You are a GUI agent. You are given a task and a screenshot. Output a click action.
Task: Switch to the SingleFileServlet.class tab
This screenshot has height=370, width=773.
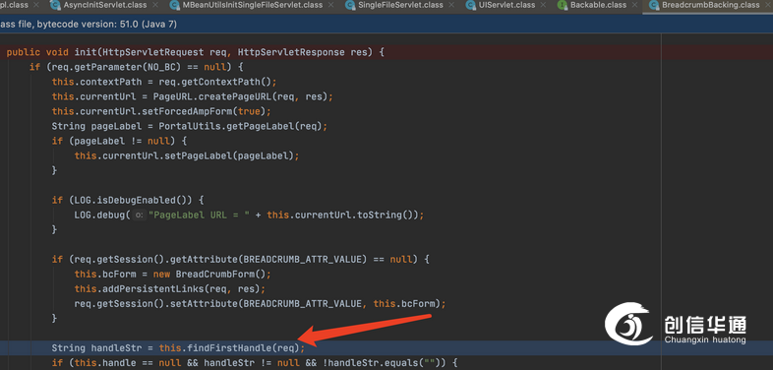tap(401, 6)
